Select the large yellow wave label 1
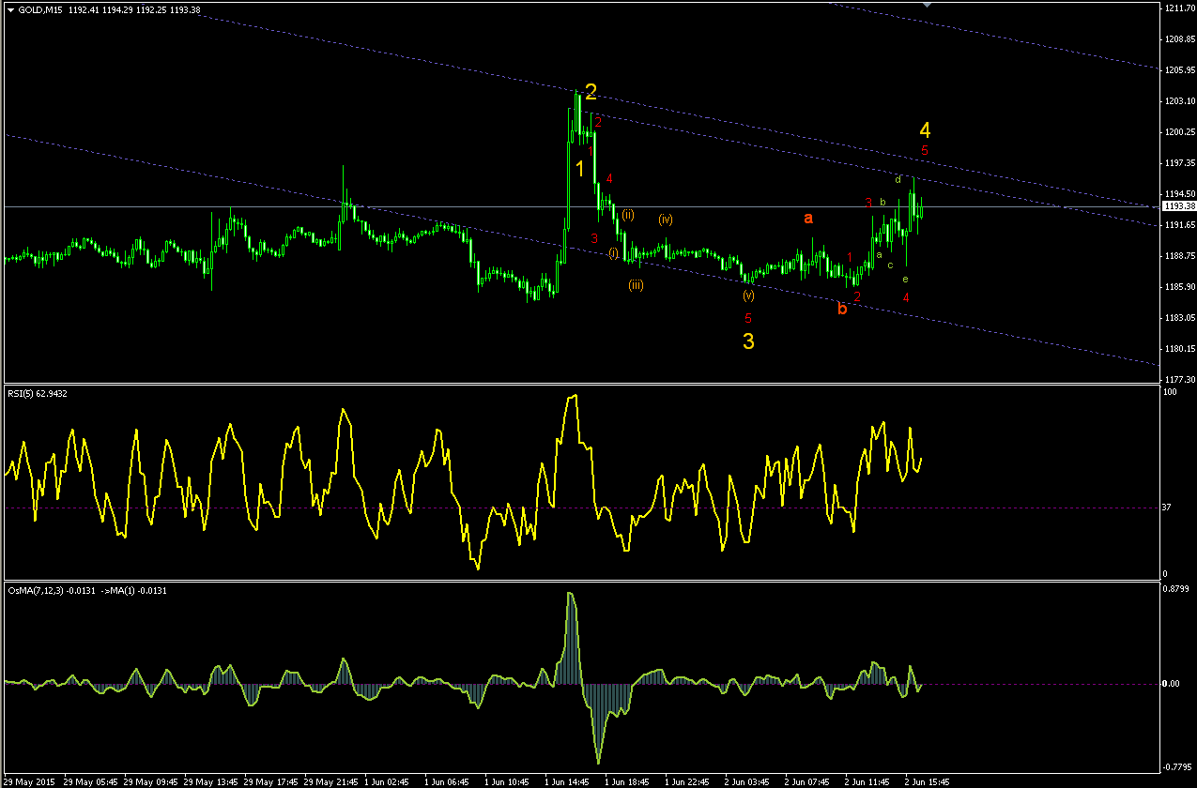This screenshot has width=1197, height=788. click(580, 169)
